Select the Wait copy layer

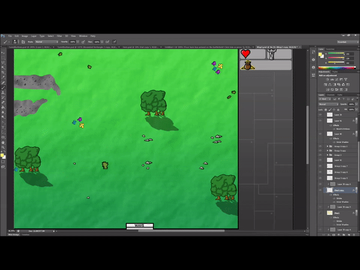pyautogui.click(x=339, y=190)
